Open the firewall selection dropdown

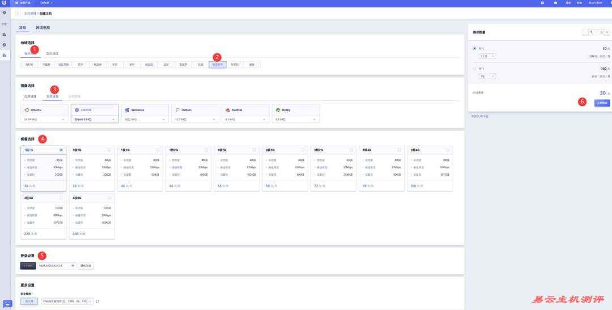pos(67,301)
